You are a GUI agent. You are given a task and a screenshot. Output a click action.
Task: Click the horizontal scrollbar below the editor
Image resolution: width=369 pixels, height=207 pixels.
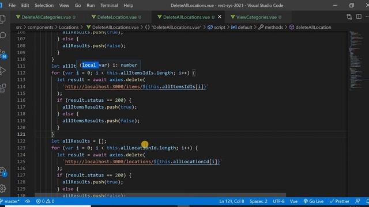coord(160,195)
